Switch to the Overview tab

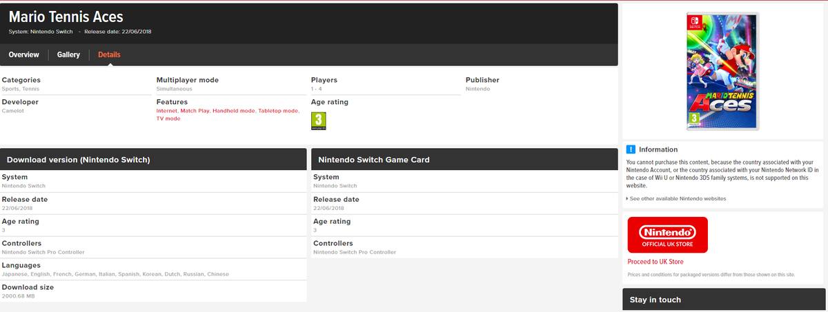point(24,54)
